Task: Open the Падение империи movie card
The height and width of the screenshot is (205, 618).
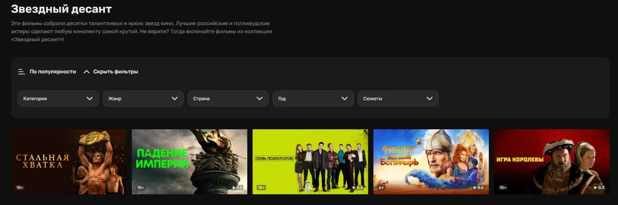Action: 190,162
